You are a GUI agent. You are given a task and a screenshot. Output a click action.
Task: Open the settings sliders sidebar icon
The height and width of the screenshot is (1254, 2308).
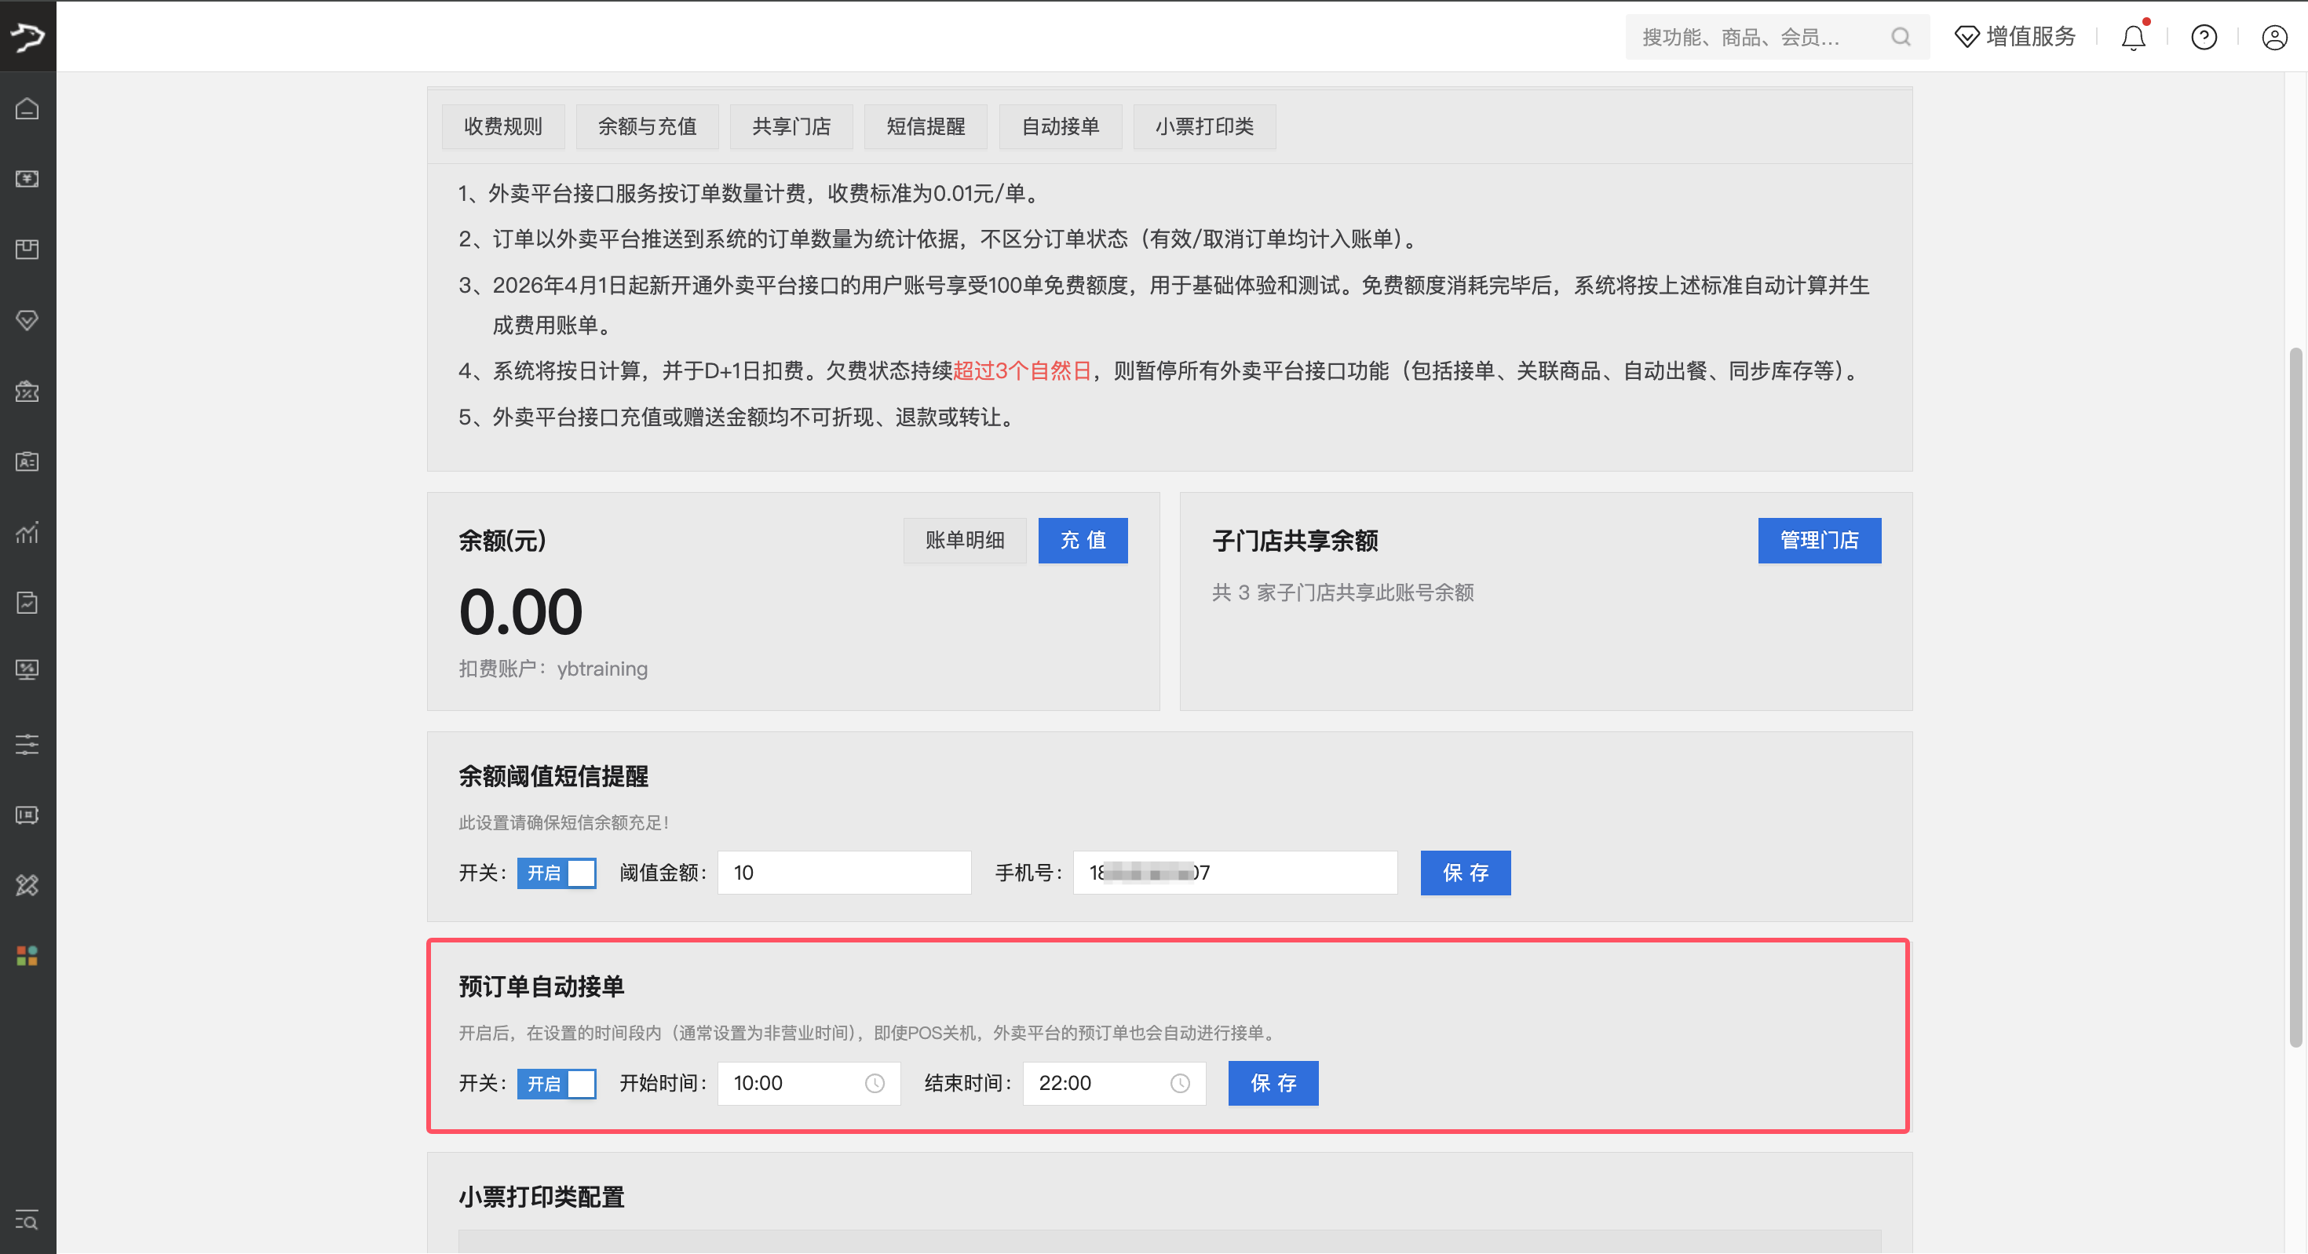click(x=27, y=743)
